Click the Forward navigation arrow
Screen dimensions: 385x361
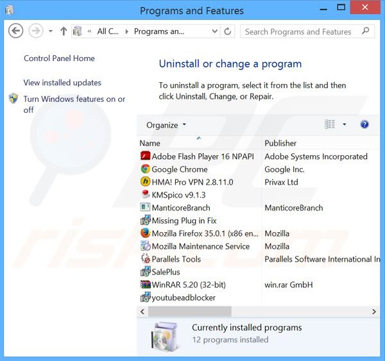36,31
